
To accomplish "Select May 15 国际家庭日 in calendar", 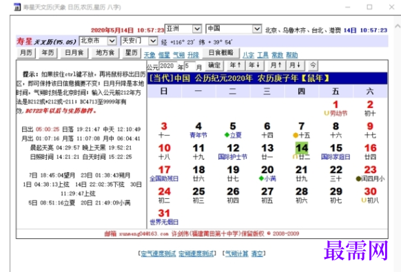I will [336, 152].
